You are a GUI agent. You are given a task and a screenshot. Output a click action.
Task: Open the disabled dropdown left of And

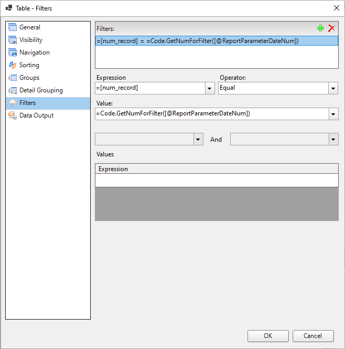198,139
